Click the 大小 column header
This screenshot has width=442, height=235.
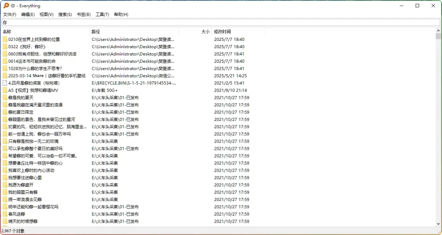(205, 31)
